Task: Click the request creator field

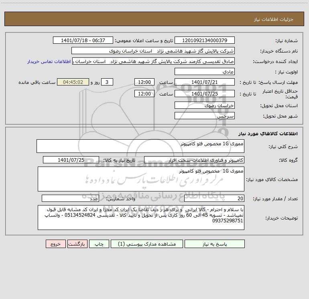Action: 154,61
